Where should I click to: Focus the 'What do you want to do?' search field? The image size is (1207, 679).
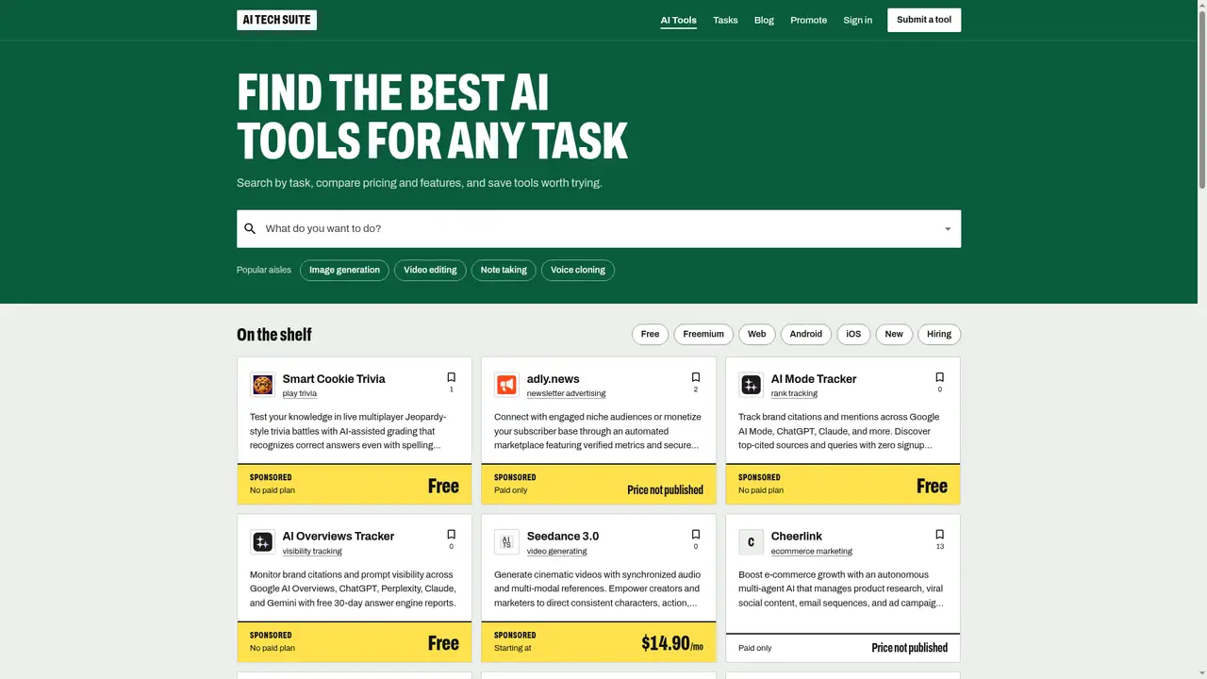tap(599, 229)
